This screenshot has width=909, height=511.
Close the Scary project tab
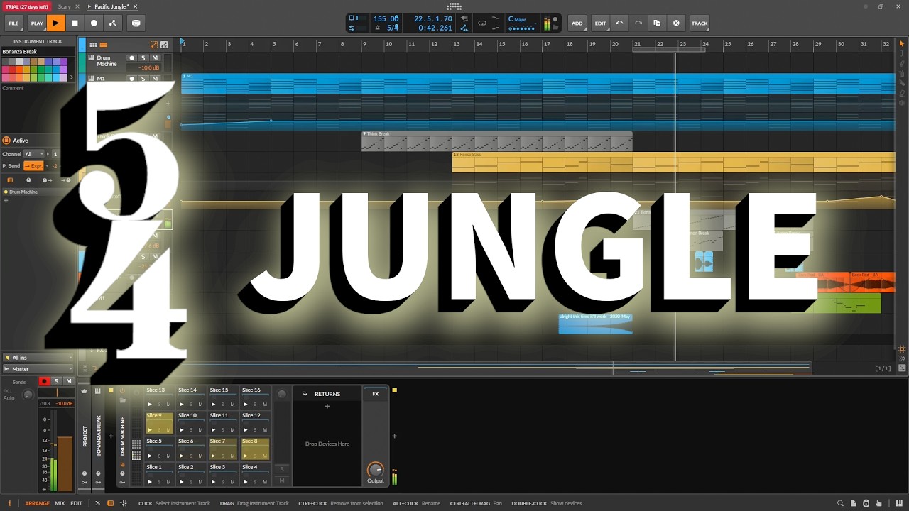coord(77,6)
